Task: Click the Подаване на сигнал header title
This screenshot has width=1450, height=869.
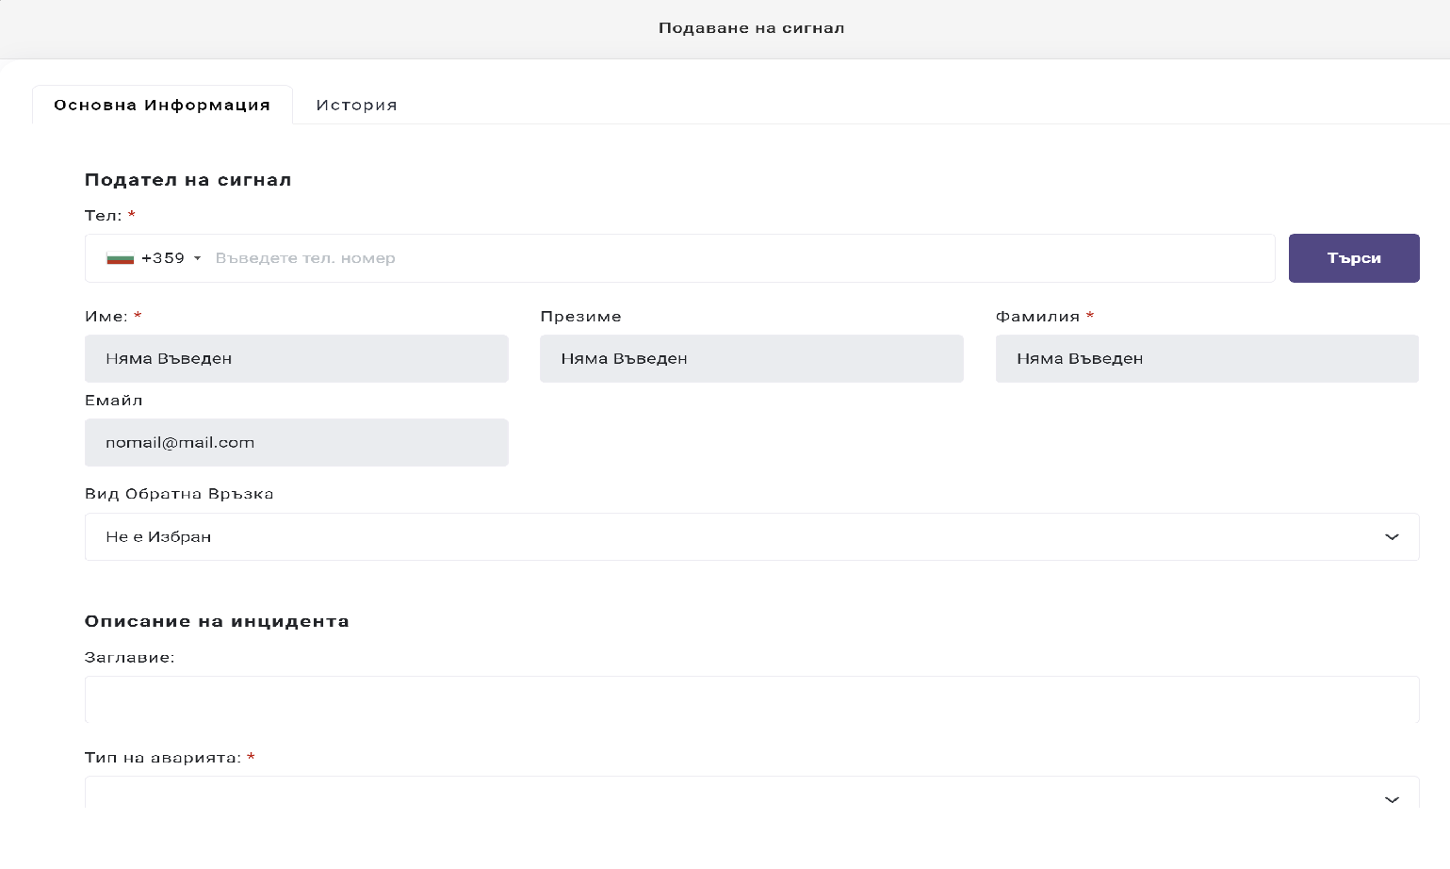Action: click(x=751, y=28)
